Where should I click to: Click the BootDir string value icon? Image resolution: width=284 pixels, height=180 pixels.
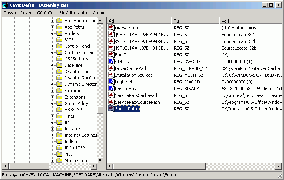coord(111,55)
